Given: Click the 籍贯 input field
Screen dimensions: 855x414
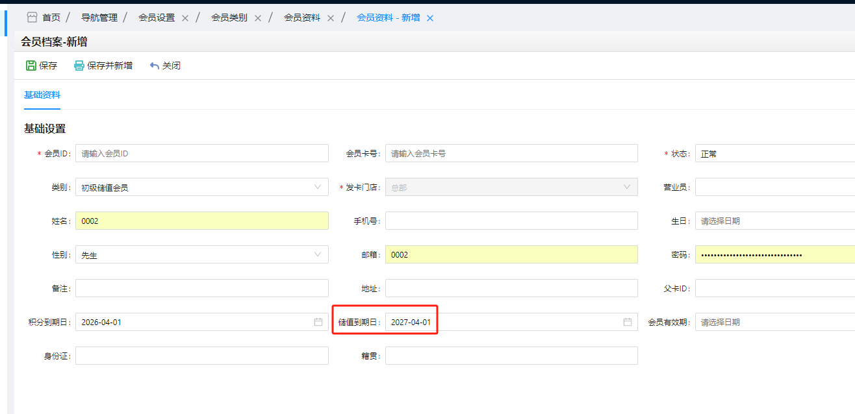Looking at the screenshot, I should pos(511,356).
